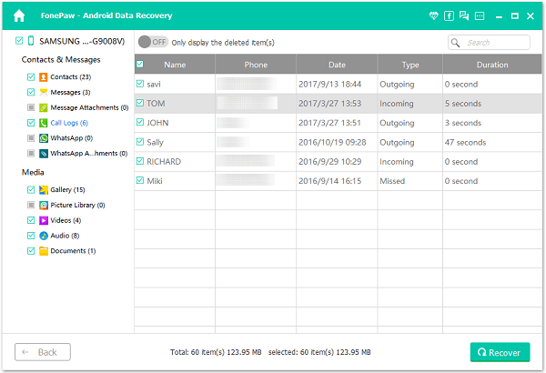Open the Videos (4) category
Screen dimensions: 546x373
(66, 220)
